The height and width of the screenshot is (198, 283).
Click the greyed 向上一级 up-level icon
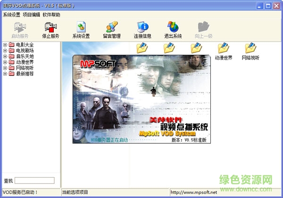[204, 27]
